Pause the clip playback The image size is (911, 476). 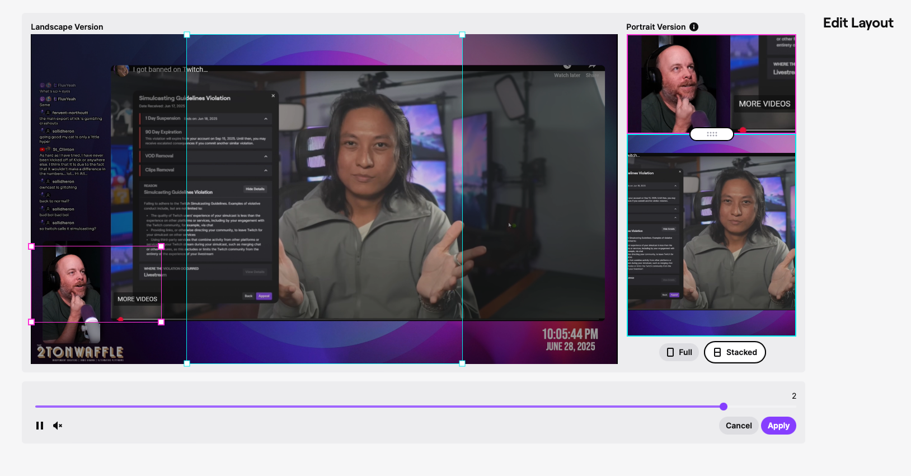tap(40, 426)
